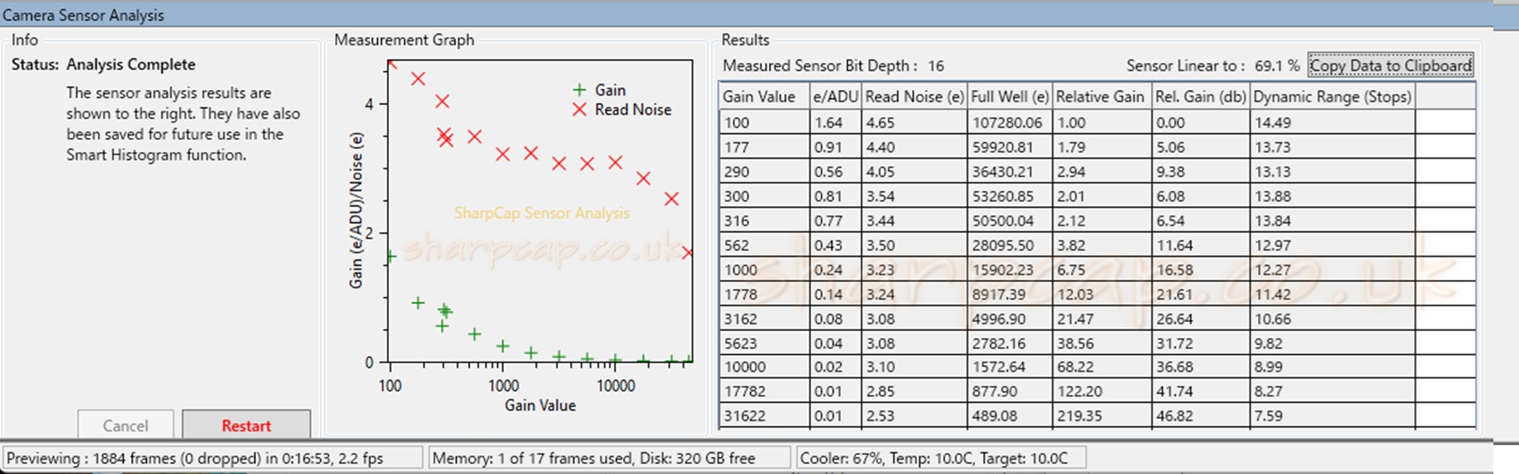Select the Dynamic Range (Stops) column header
1519x474 pixels.
click(x=1332, y=97)
